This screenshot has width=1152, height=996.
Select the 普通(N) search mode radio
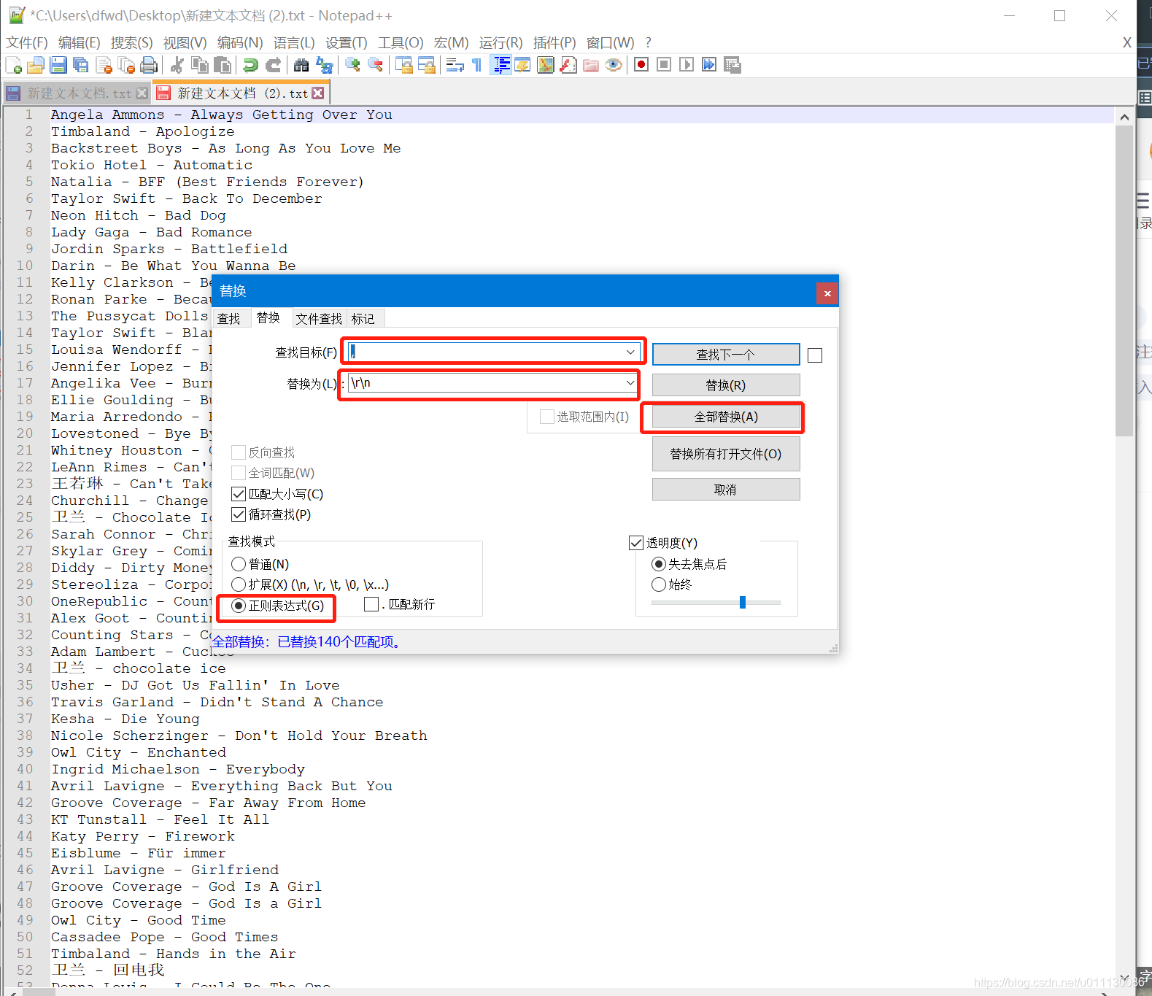click(239, 564)
